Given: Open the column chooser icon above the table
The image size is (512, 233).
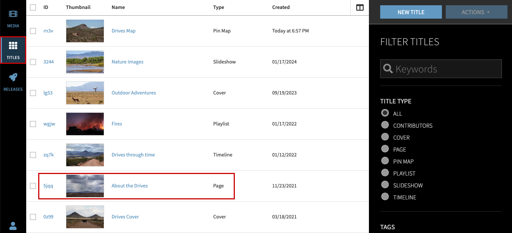Looking at the screenshot, I should [360, 7].
